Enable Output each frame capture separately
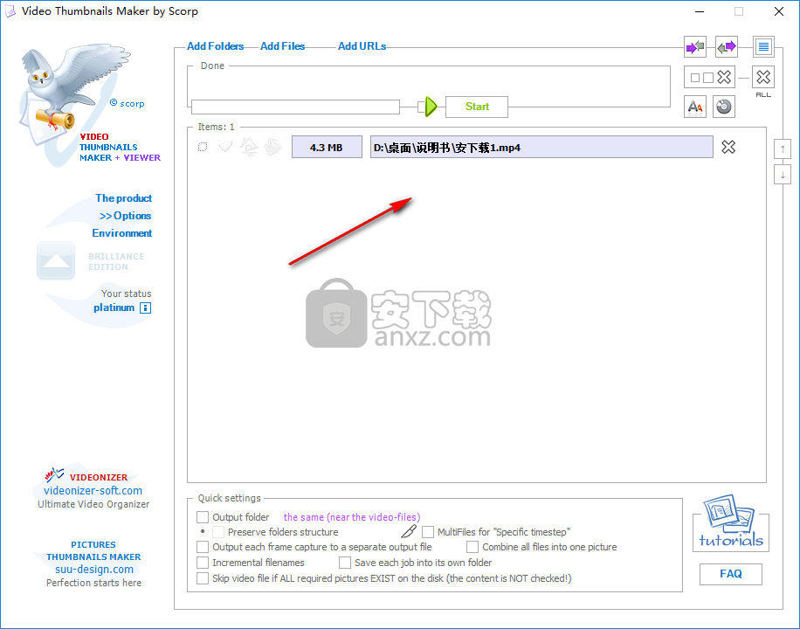 click(203, 547)
